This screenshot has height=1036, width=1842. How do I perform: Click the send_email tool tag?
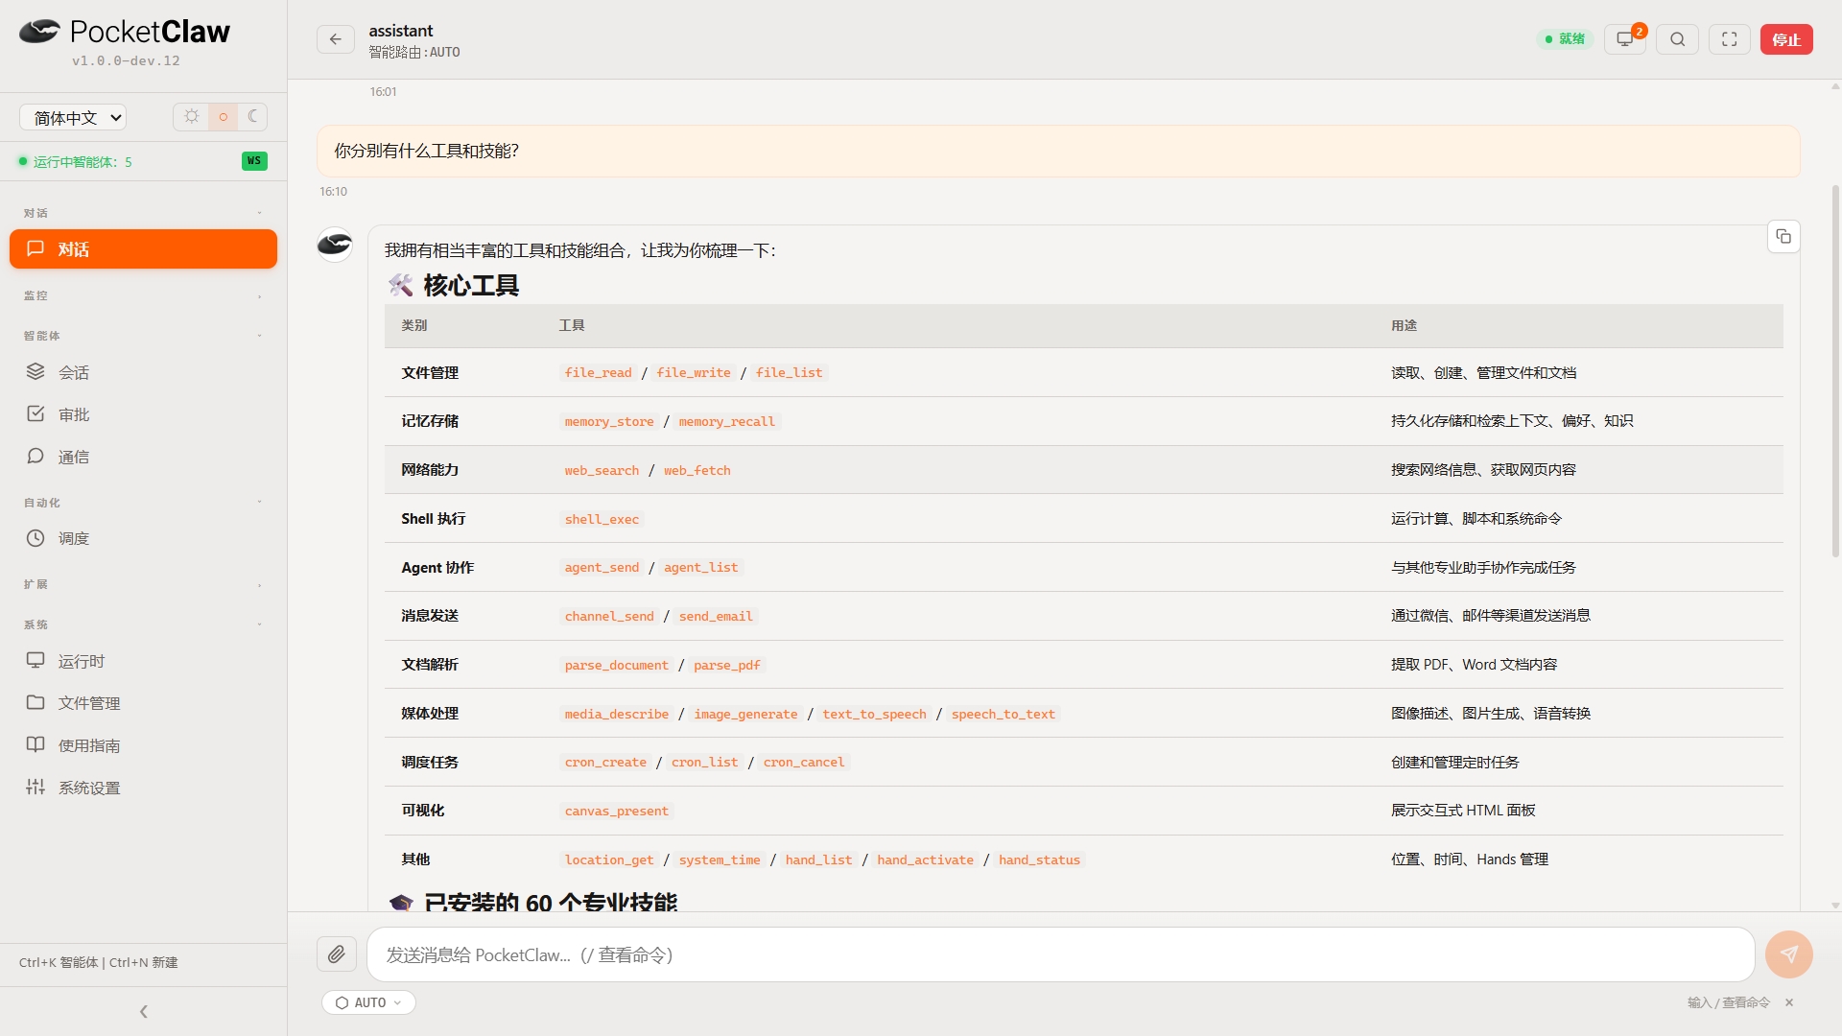[716, 617]
